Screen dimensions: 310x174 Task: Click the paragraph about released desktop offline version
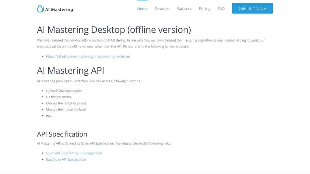click(x=151, y=43)
